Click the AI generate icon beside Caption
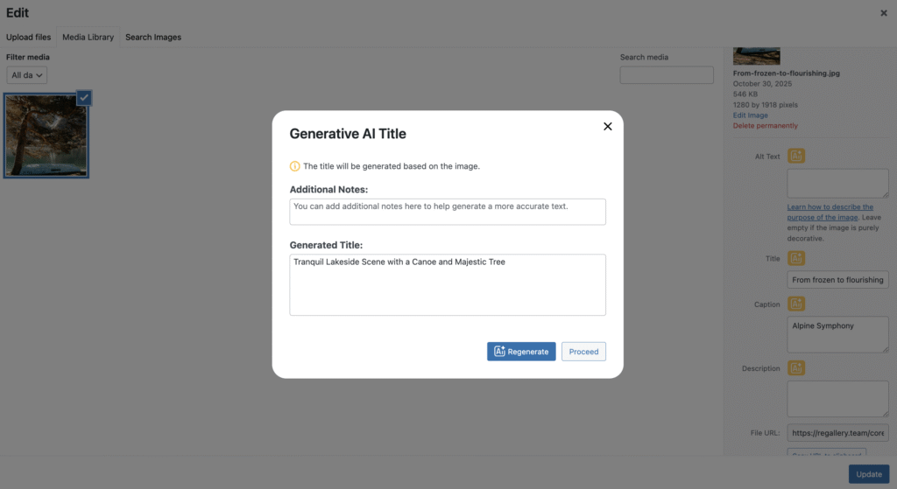Screen dimensions: 897x489 pyautogui.click(x=796, y=304)
